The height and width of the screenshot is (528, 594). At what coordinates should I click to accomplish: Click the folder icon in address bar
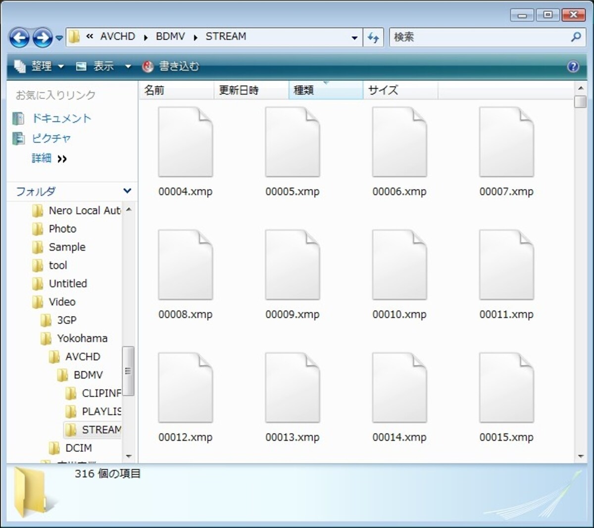click(74, 37)
